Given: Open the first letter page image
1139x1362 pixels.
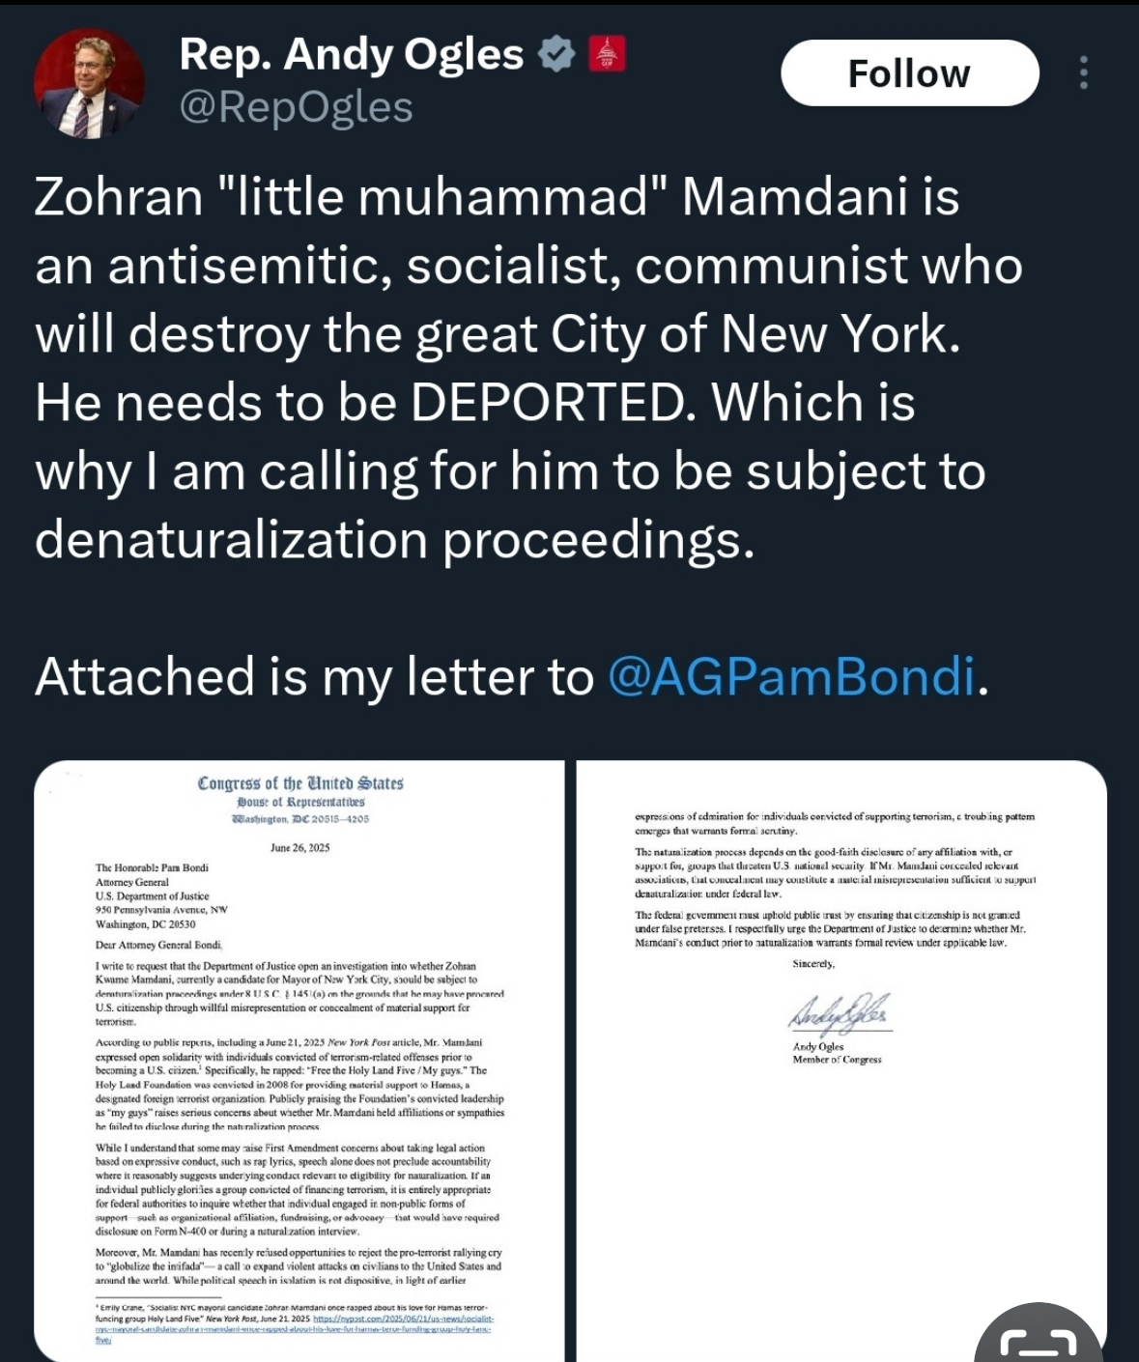Looking at the screenshot, I should pyautogui.click(x=299, y=1063).
